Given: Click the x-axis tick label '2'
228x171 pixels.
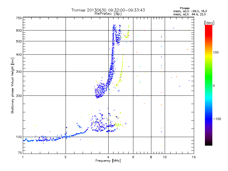Looking at the screenshot, I should [x=66, y=157].
